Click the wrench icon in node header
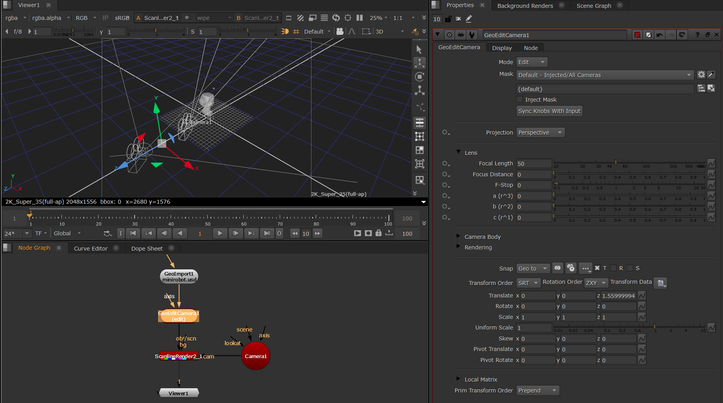This screenshot has height=403, width=723. coord(472,35)
